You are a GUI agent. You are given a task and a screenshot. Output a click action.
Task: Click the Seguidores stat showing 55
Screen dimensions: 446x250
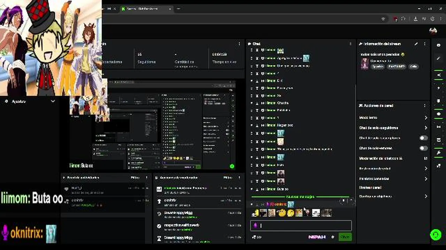point(146,58)
